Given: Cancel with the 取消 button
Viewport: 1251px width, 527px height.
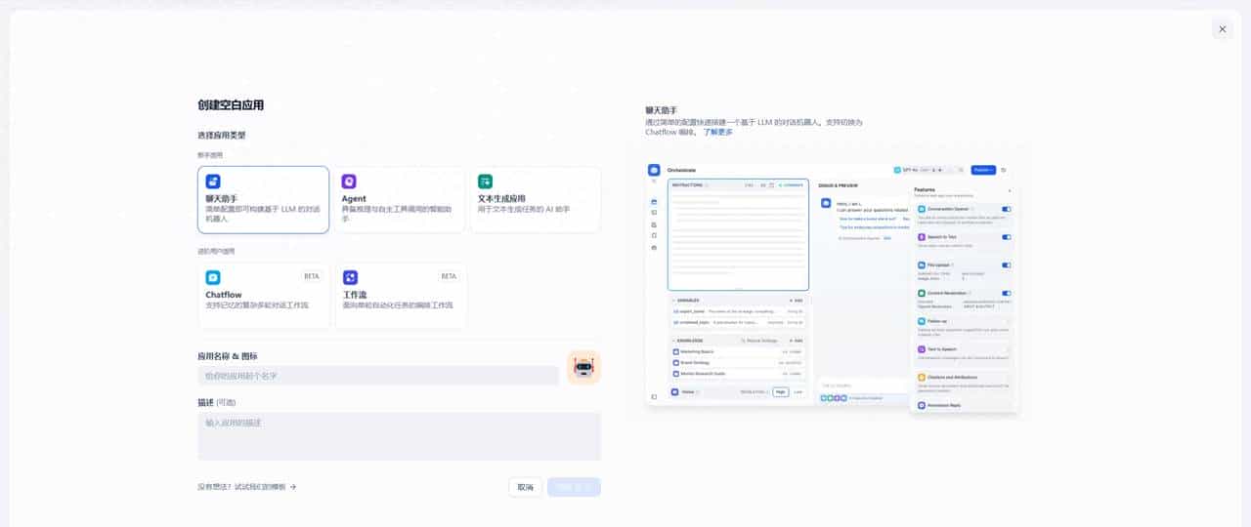Looking at the screenshot, I should [x=525, y=487].
